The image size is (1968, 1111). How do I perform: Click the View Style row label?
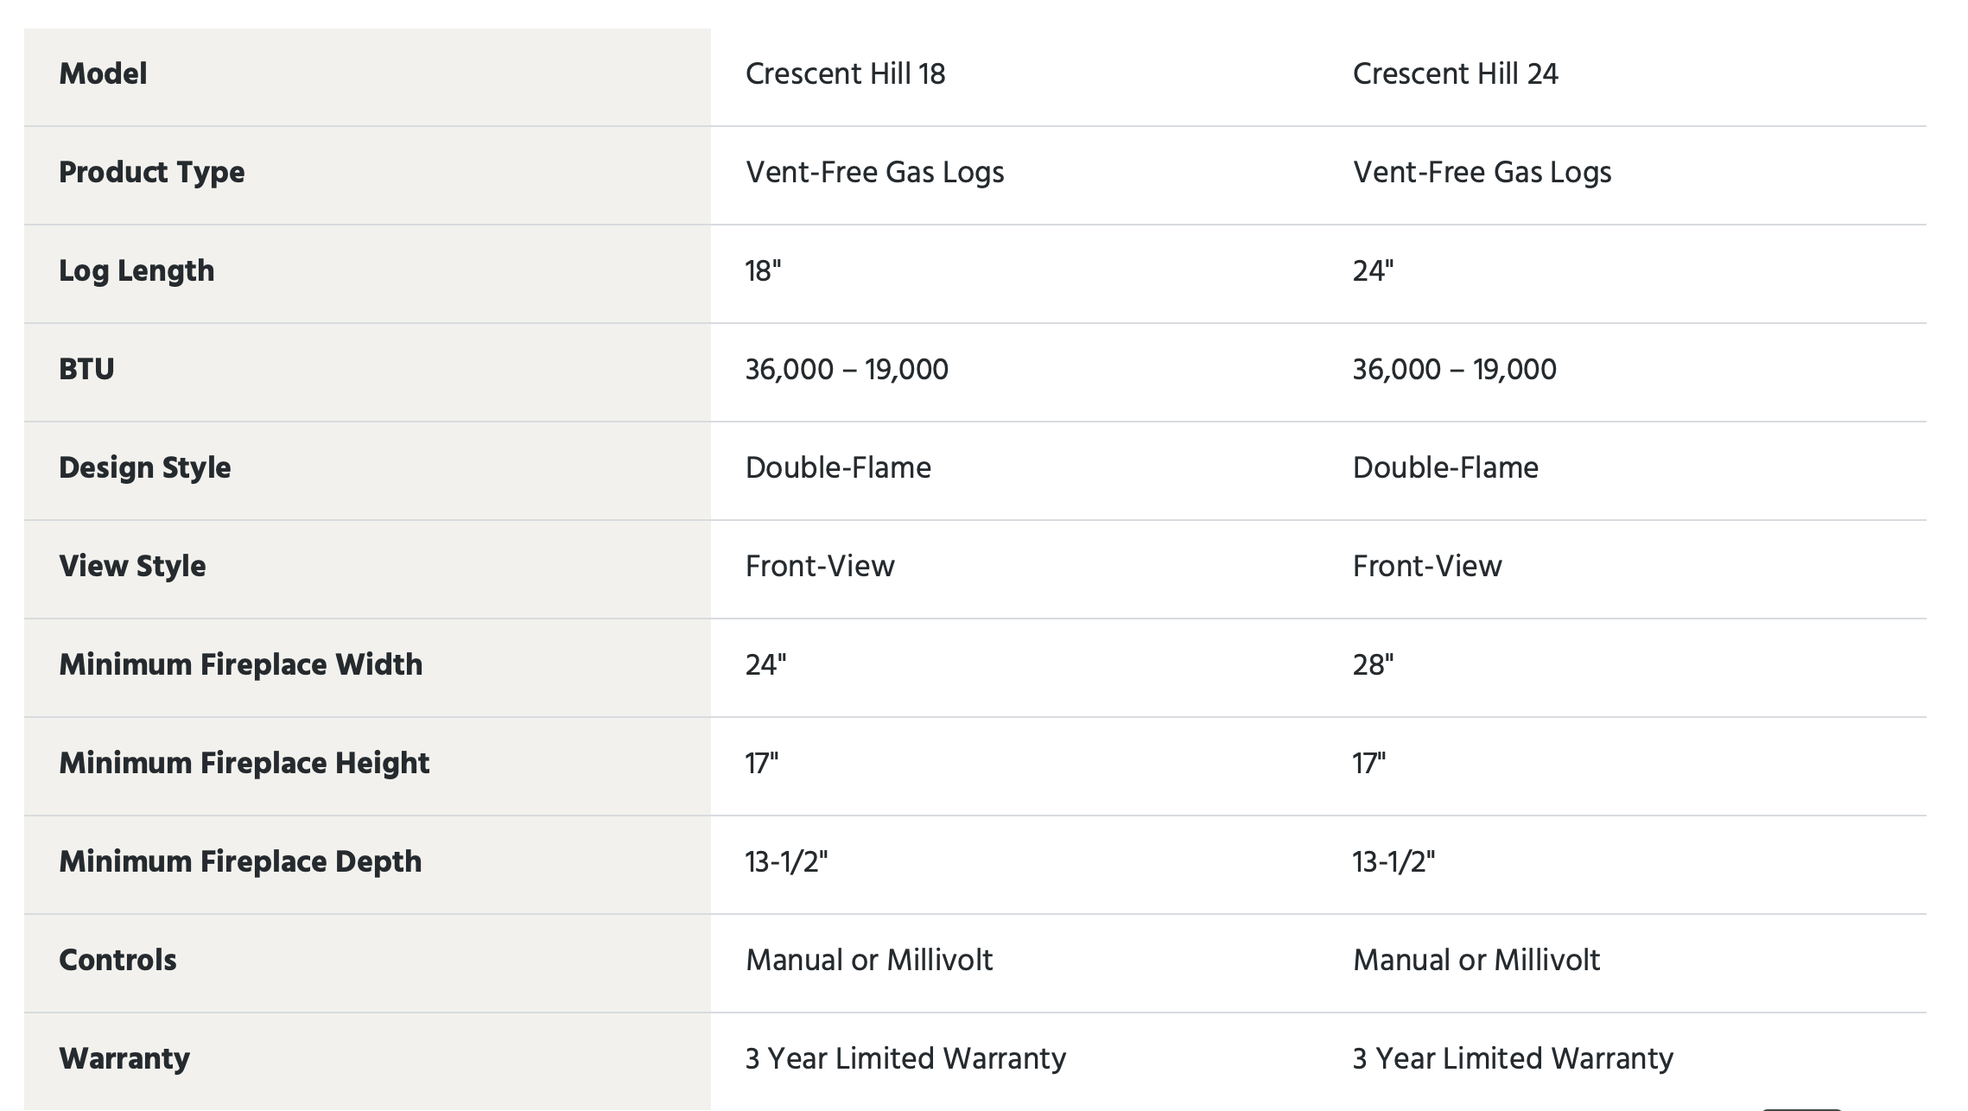pos(132,567)
